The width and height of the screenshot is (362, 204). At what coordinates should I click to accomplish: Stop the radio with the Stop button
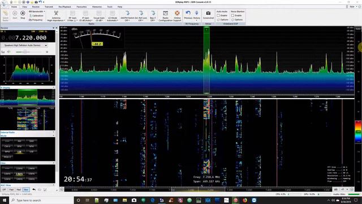coord(23,15)
